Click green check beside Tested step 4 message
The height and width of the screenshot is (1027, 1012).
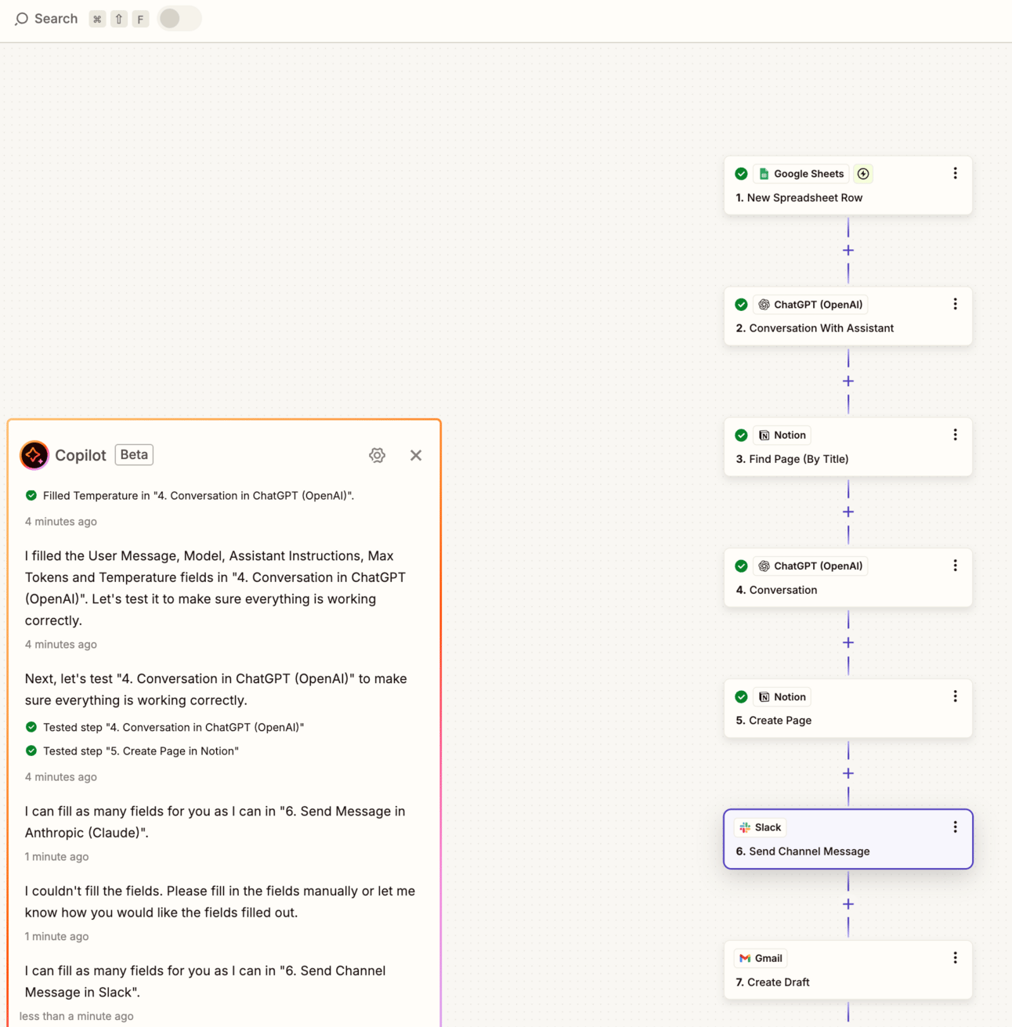[31, 728]
